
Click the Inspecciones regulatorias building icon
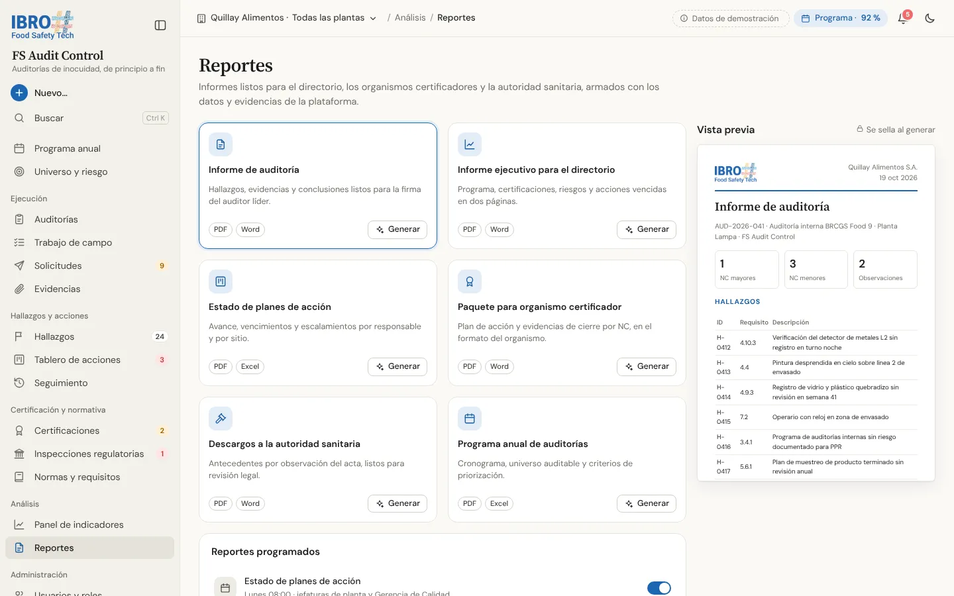click(19, 454)
